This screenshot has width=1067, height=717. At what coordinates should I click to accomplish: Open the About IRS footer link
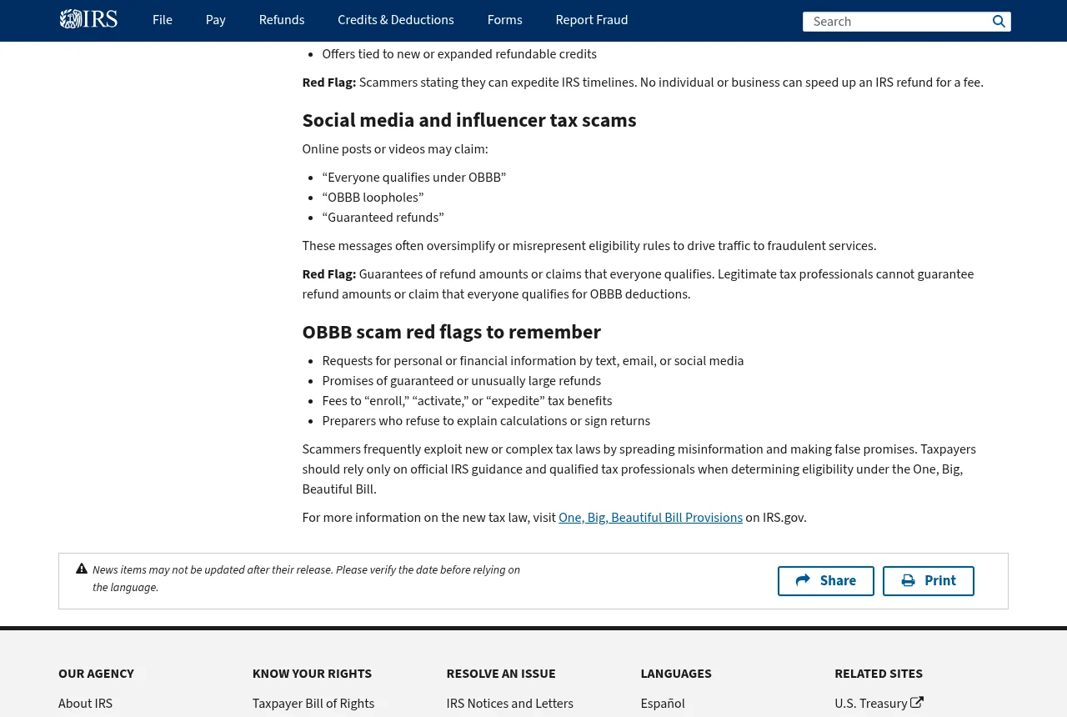(x=85, y=704)
